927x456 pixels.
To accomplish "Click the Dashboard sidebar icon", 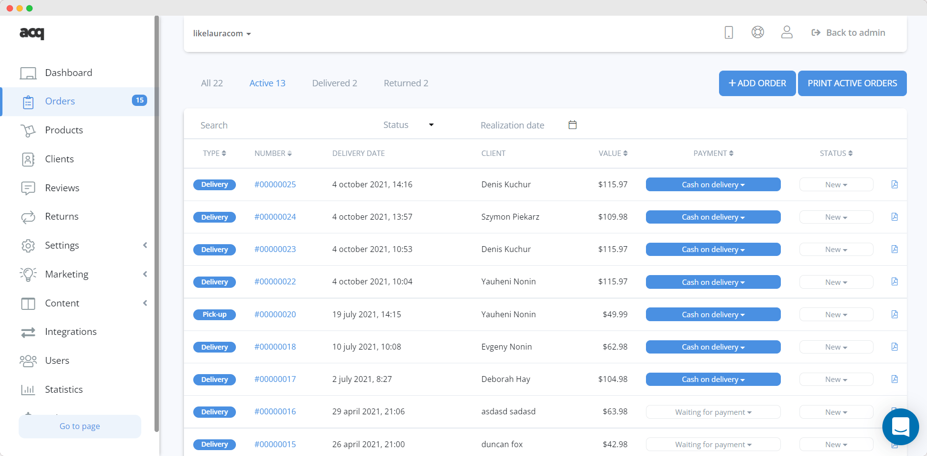I will tap(28, 73).
